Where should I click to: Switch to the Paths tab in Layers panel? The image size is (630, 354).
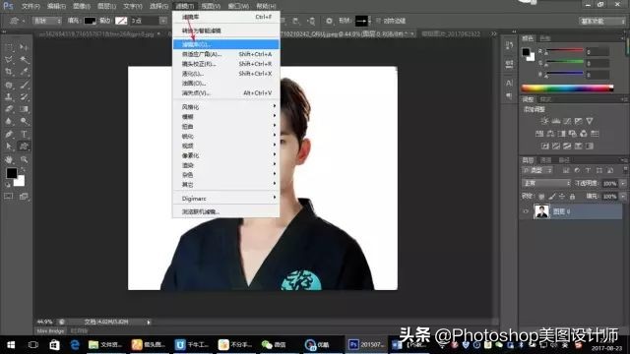click(564, 160)
